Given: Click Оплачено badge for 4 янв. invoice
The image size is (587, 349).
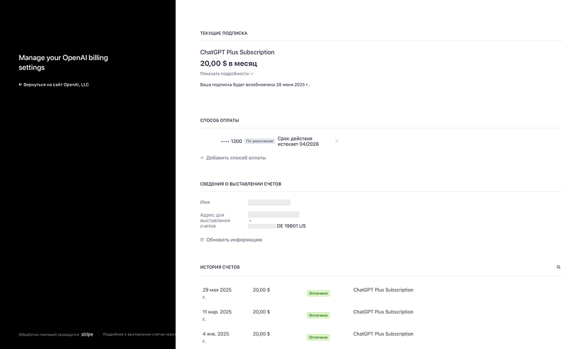Looking at the screenshot, I should click(318, 337).
